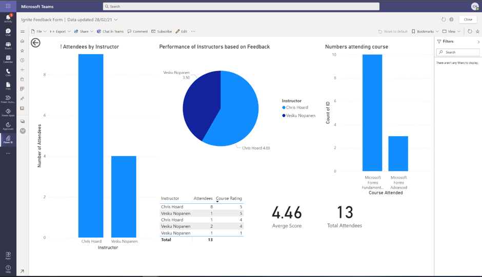
Task: Sort table by Instructor column header
Action: pyautogui.click(x=170, y=198)
